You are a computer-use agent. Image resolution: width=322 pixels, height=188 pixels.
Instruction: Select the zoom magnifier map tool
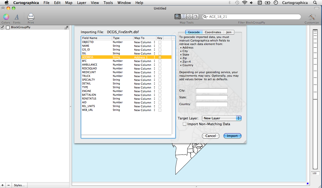[178, 17]
